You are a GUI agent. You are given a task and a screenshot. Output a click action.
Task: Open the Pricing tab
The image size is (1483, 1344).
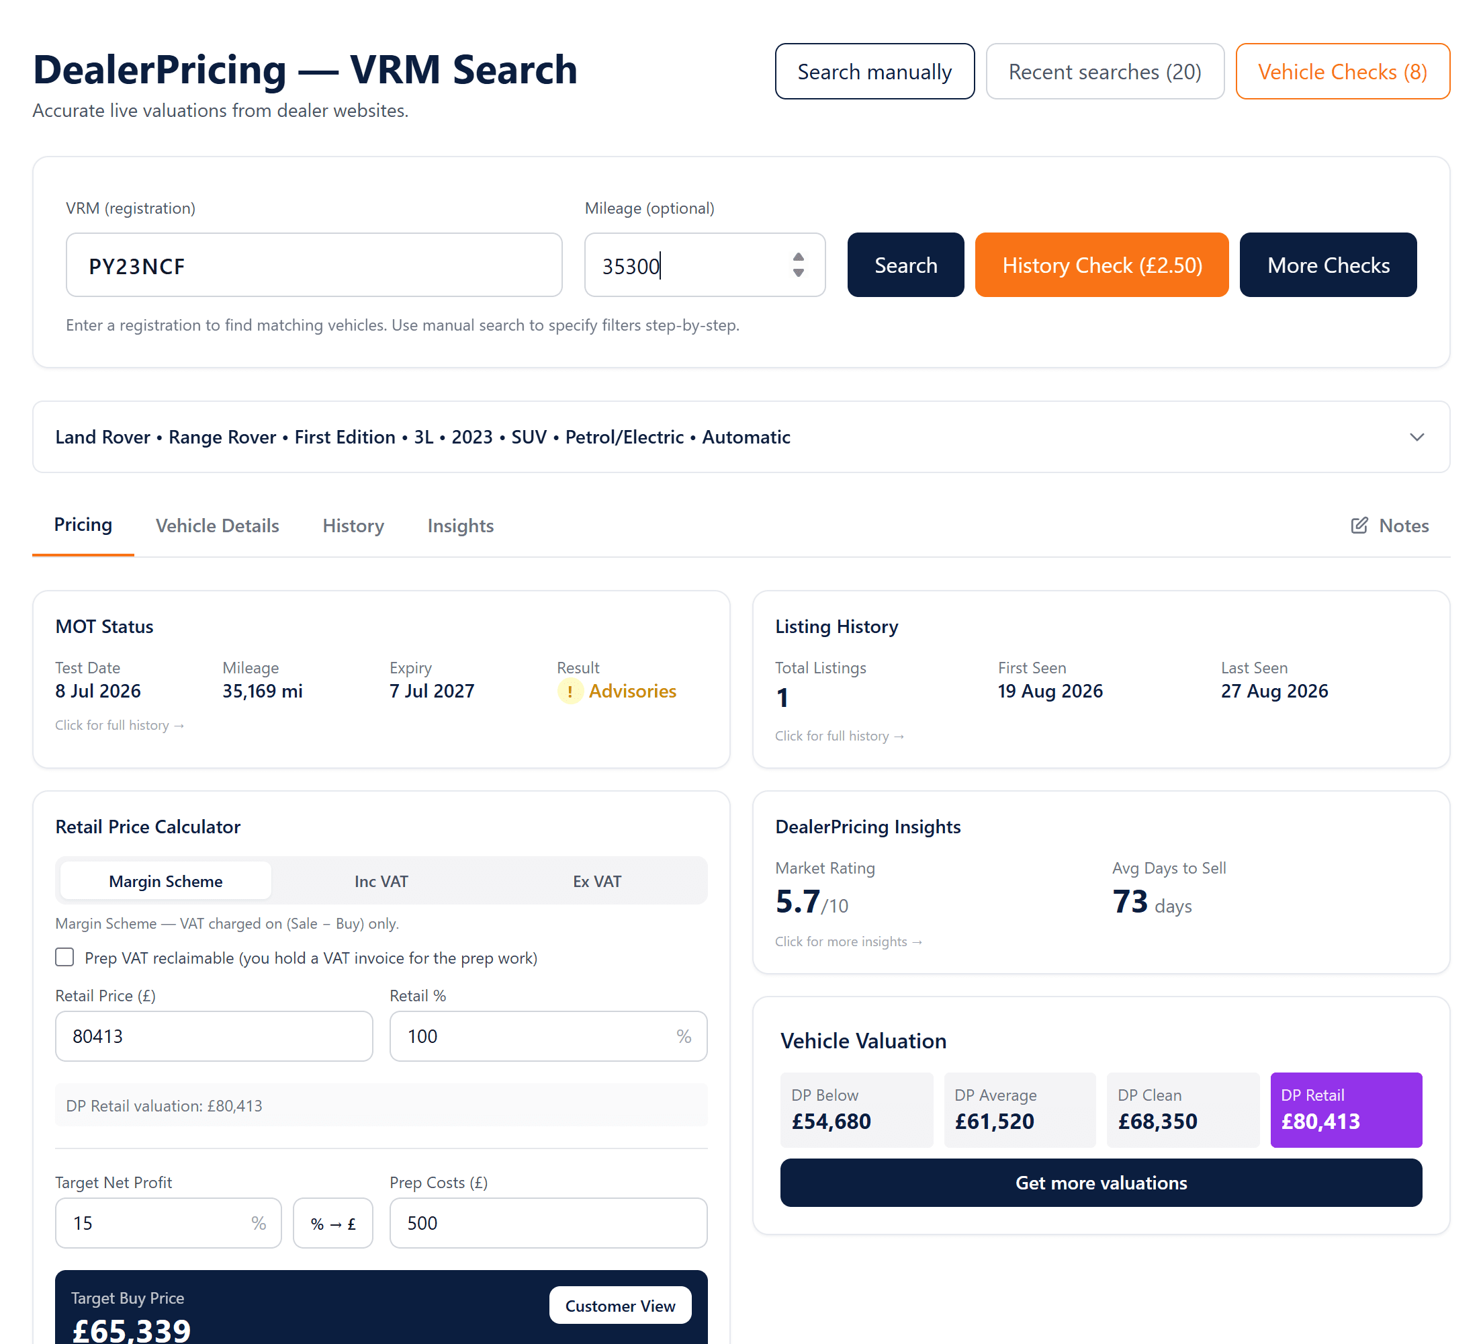pyautogui.click(x=83, y=525)
